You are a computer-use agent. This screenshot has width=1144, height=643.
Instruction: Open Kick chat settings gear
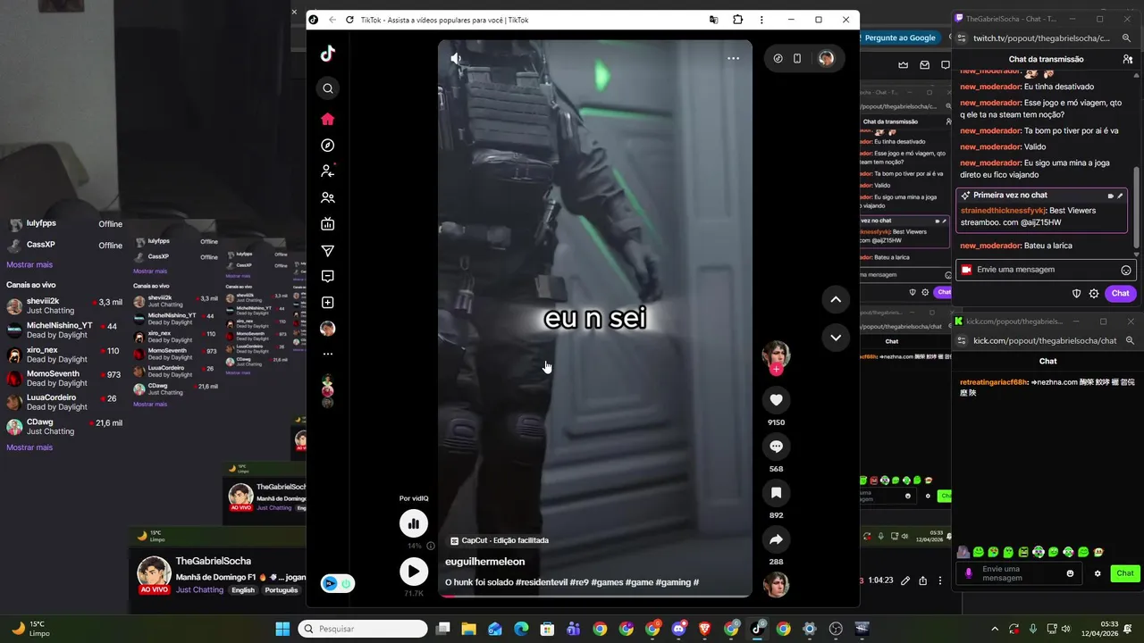point(1098,573)
